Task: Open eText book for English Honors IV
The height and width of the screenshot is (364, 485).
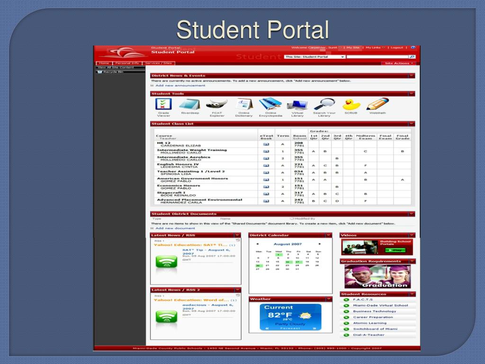Action: pyautogui.click(x=266, y=165)
